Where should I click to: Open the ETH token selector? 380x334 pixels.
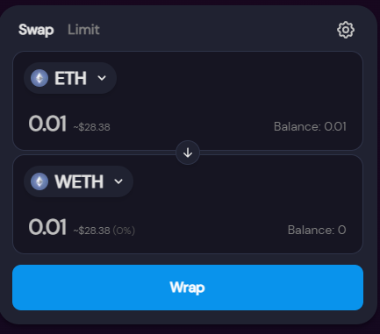tap(70, 78)
